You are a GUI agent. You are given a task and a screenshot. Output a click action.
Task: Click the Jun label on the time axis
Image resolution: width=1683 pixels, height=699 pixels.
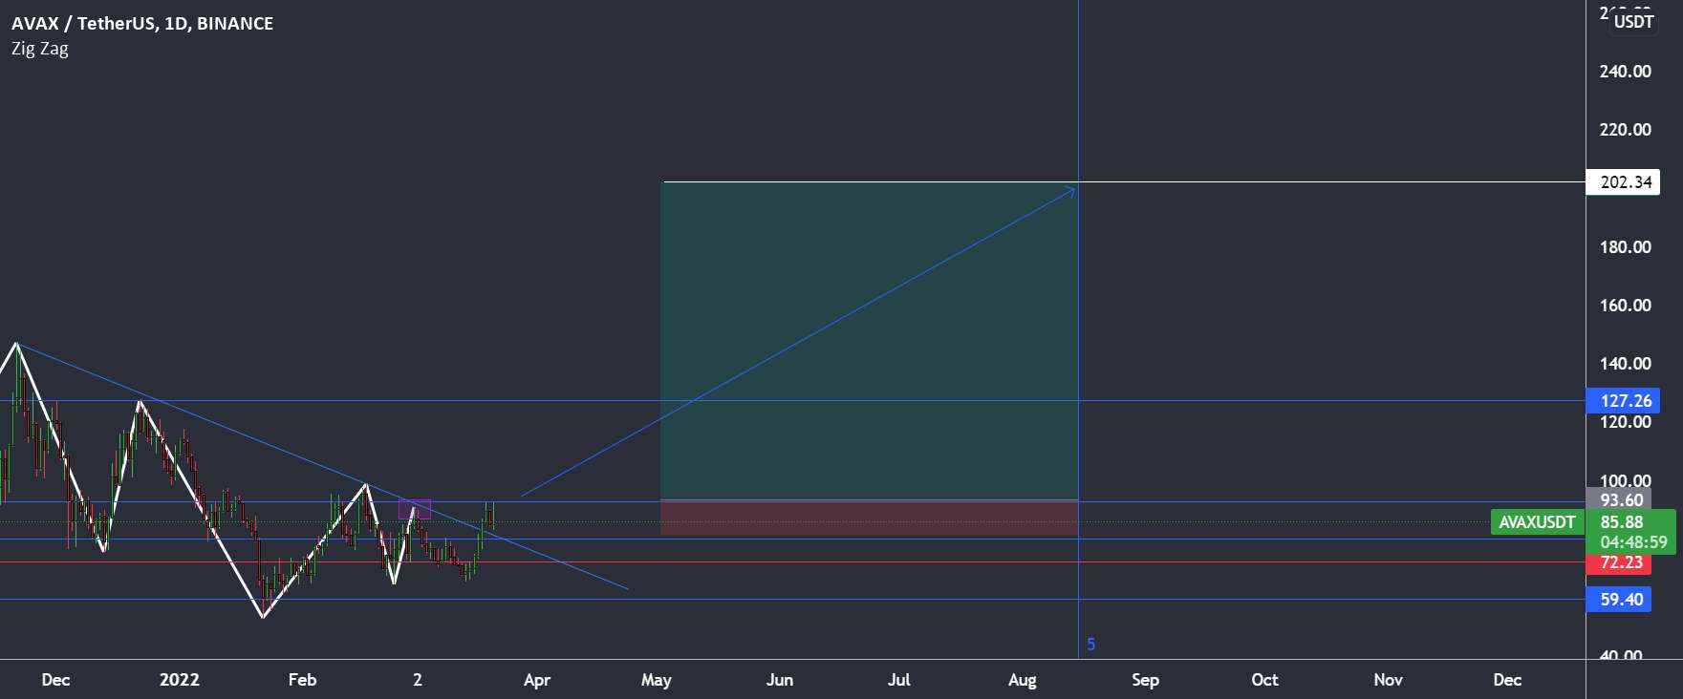coord(780,680)
